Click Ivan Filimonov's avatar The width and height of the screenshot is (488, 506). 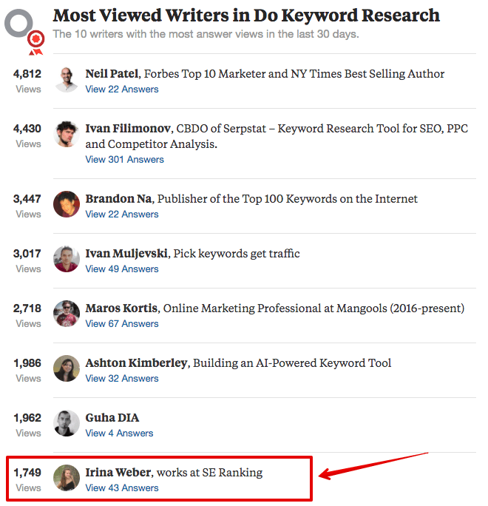pos(67,134)
